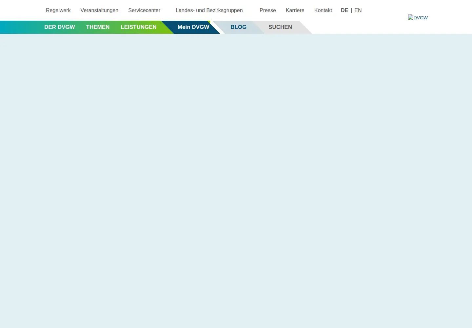Go to Veranstaltungen page
The height and width of the screenshot is (328, 472).
(99, 10)
